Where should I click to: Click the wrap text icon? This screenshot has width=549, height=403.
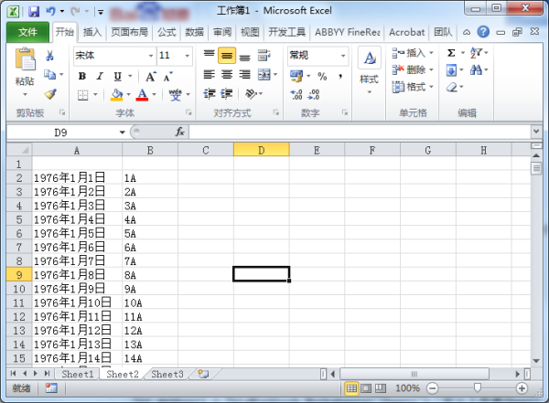[x=264, y=55]
